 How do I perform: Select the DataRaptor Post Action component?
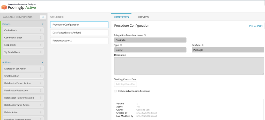pos(23,91)
